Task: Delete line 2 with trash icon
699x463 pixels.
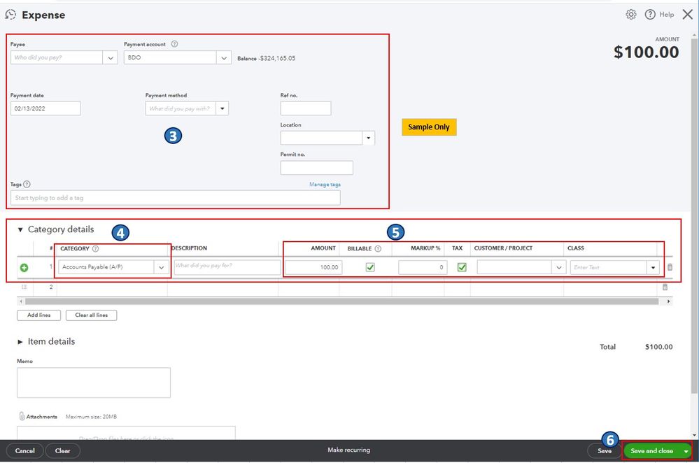Action: (665, 287)
